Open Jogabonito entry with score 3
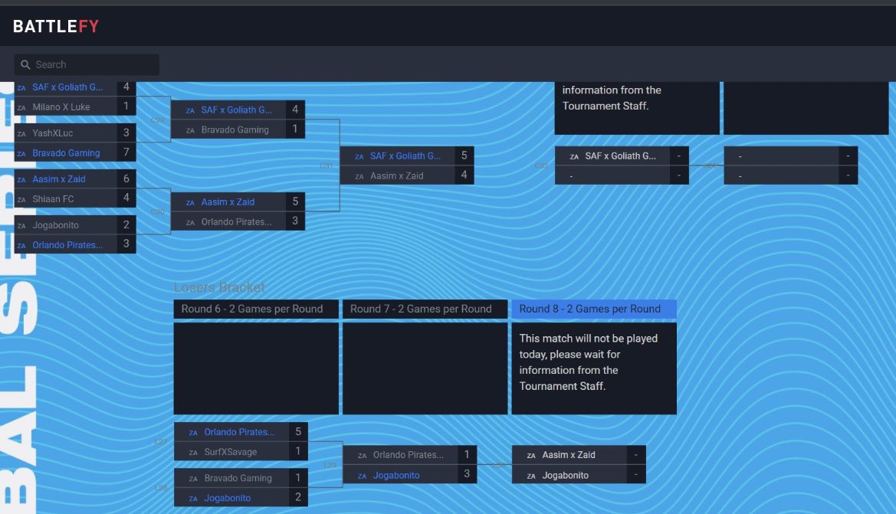This screenshot has height=514, width=896. 410,475
